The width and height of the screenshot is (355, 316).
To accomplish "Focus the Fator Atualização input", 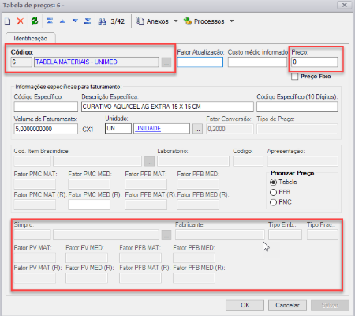I will point(200,62).
